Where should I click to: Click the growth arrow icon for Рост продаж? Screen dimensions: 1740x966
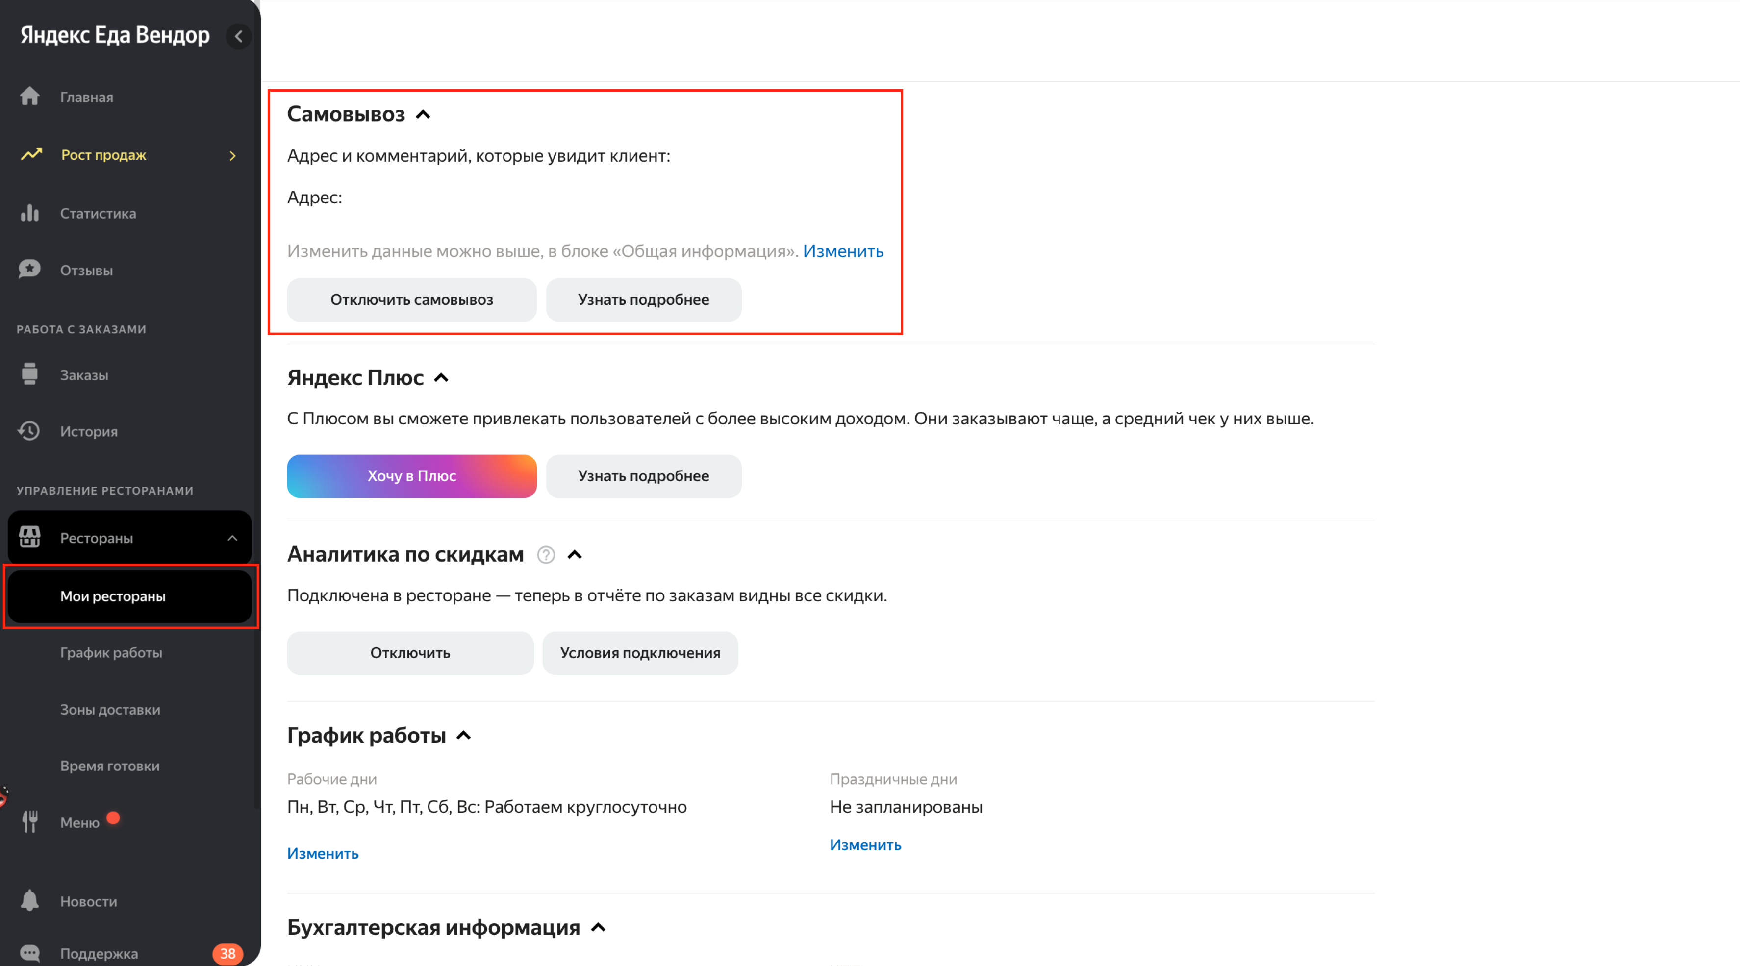tap(31, 154)
